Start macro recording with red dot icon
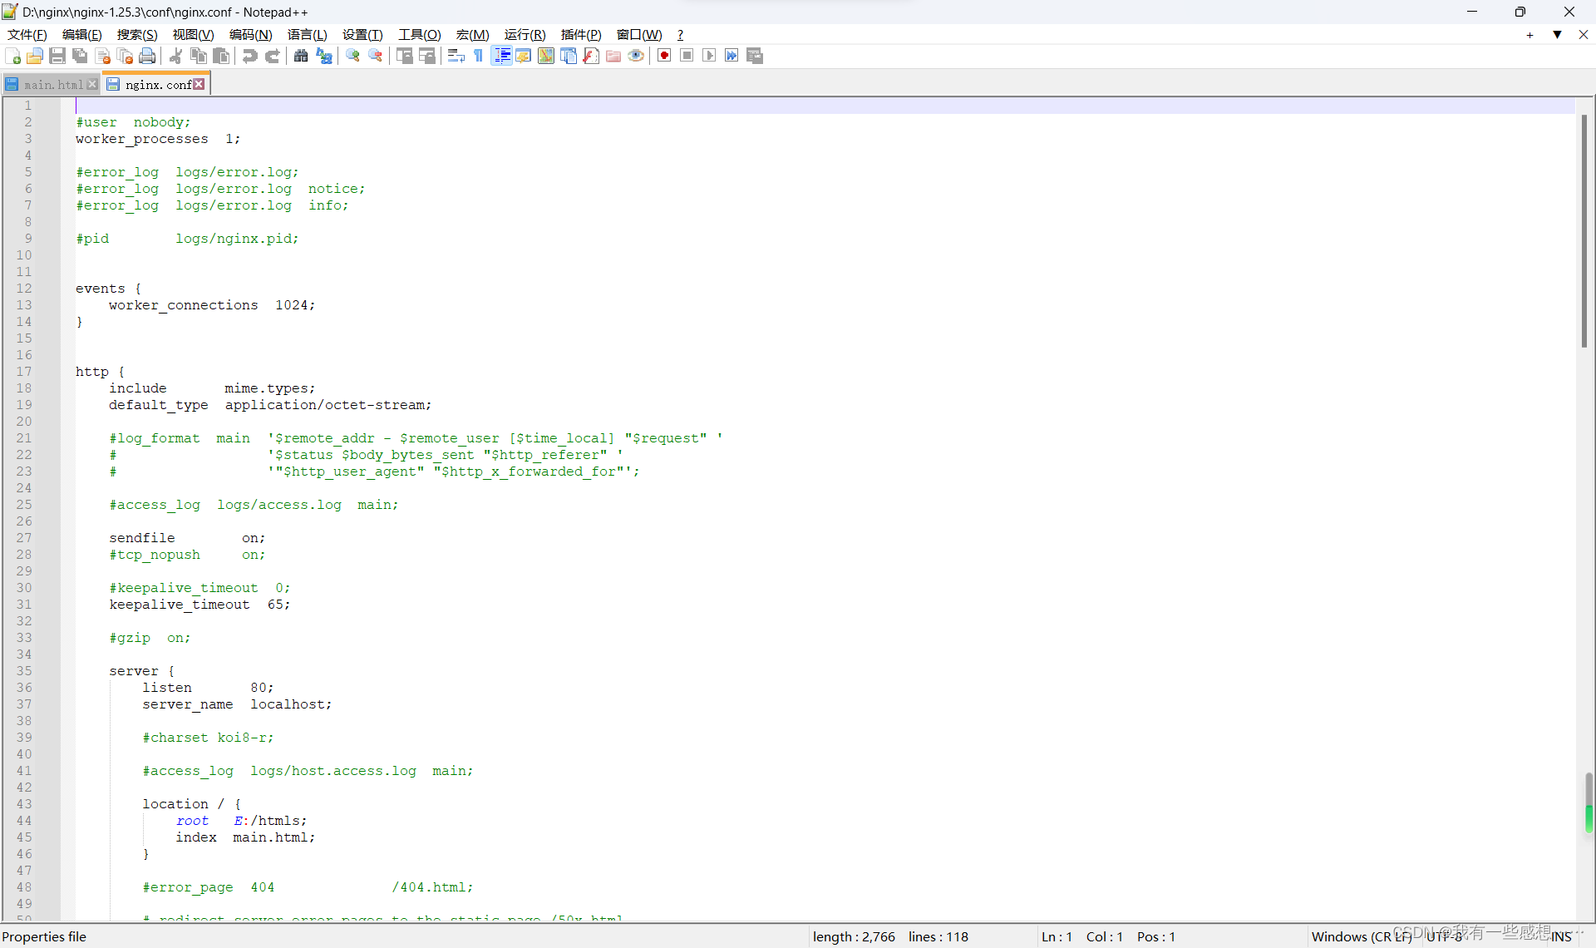The width and height of the screenshot is (1596, 948). tap(664, 56)
